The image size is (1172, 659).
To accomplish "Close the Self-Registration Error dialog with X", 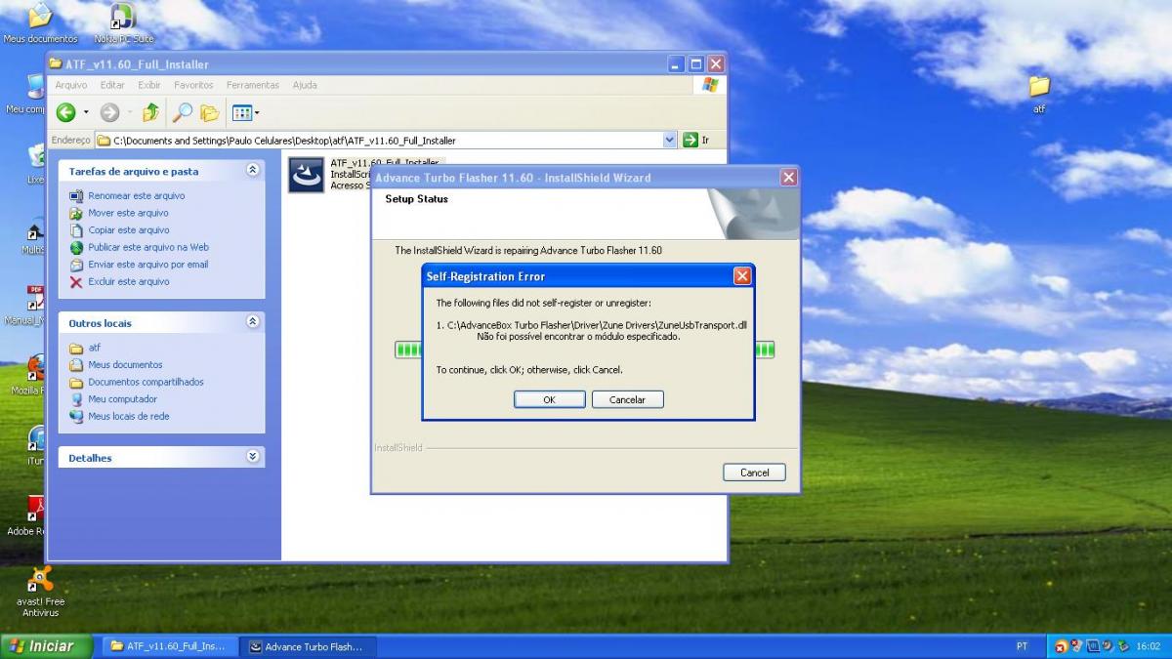I will pyautogui.click(x=742, y=276).
